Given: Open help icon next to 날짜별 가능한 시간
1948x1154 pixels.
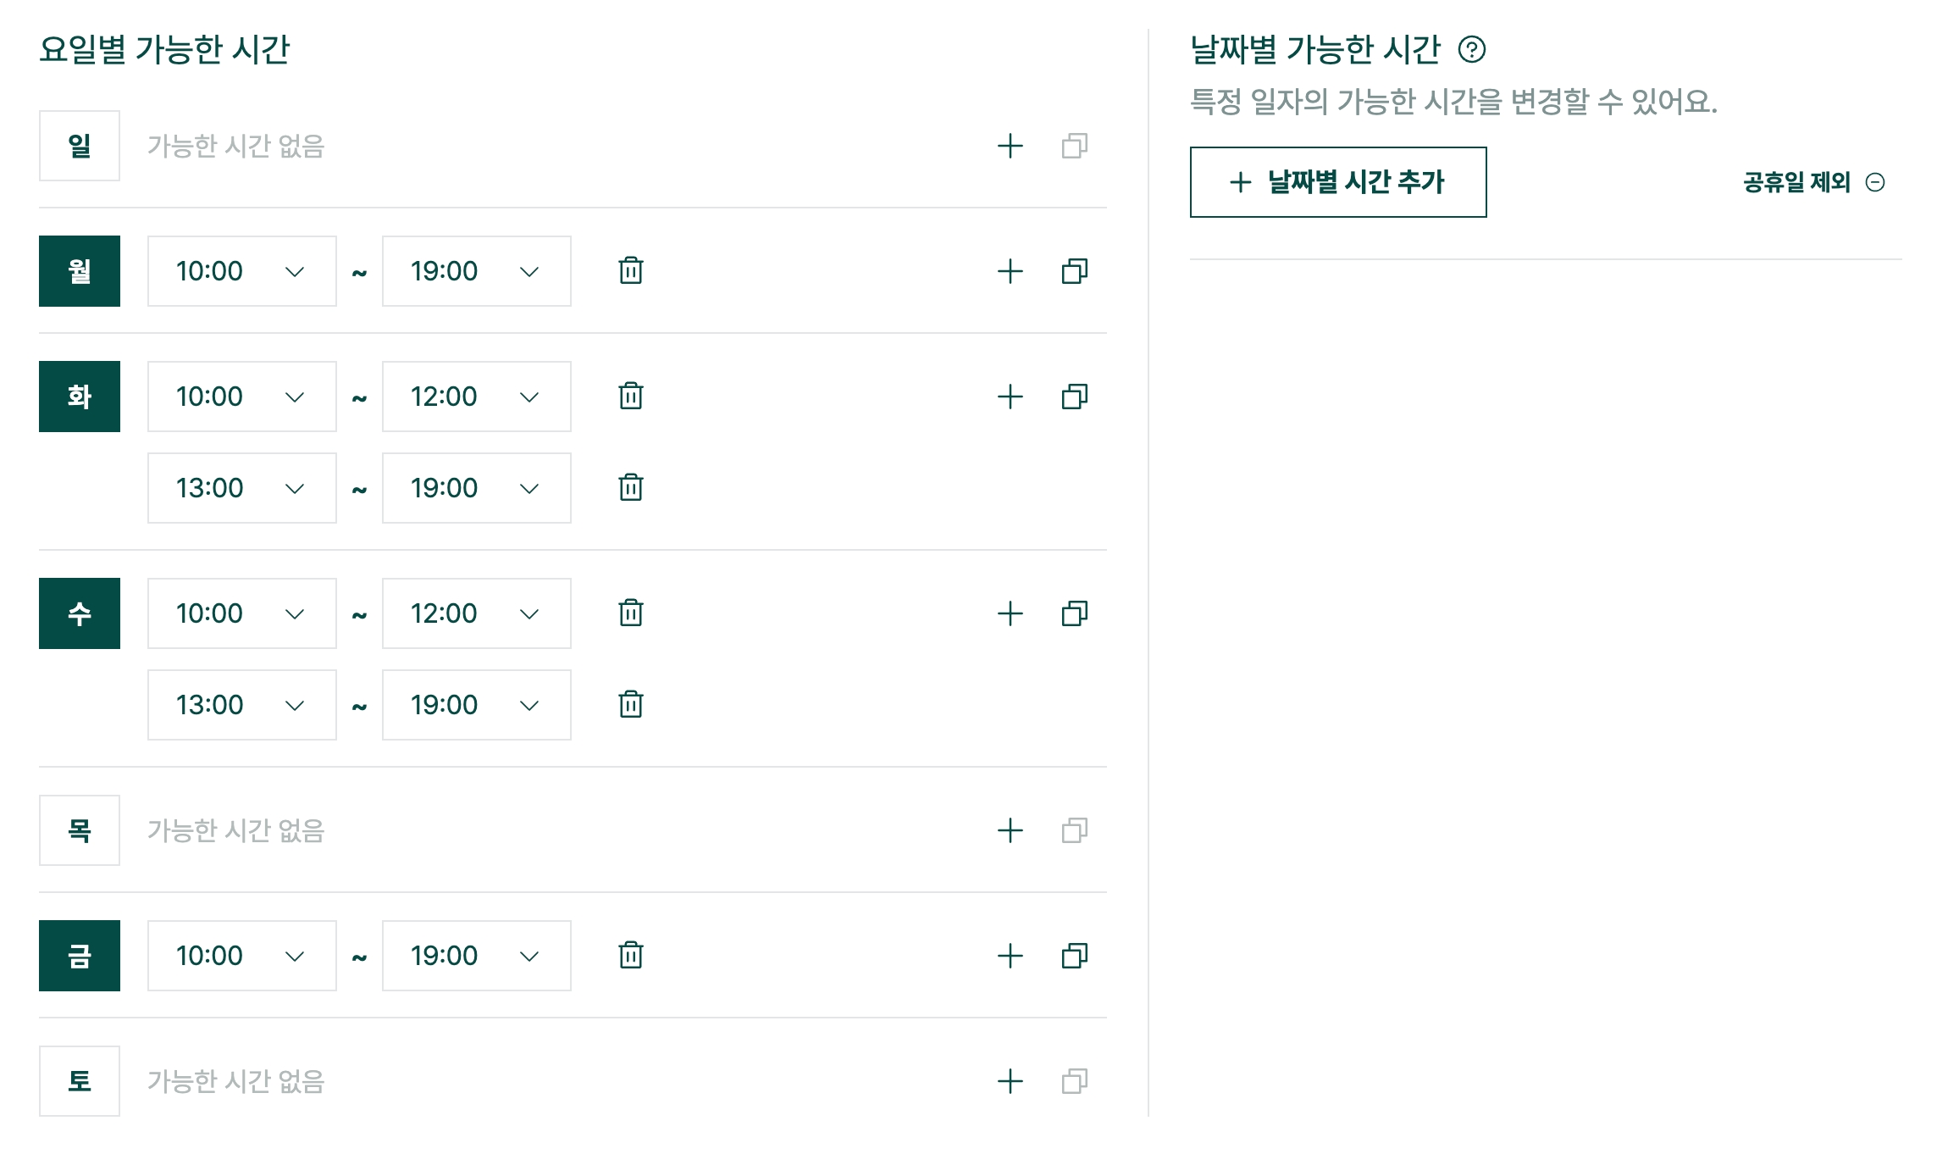Looking at the screenshot, I should [1471, 50].
